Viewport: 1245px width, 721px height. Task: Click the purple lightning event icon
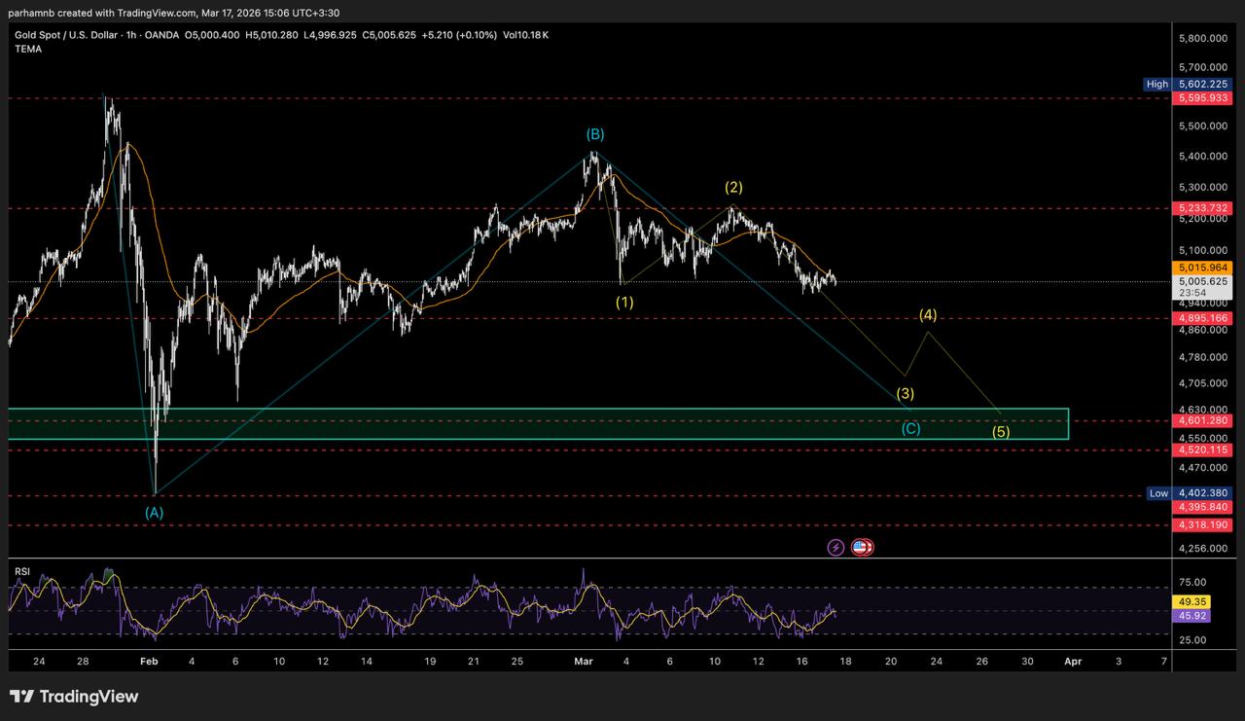point(836,547)
